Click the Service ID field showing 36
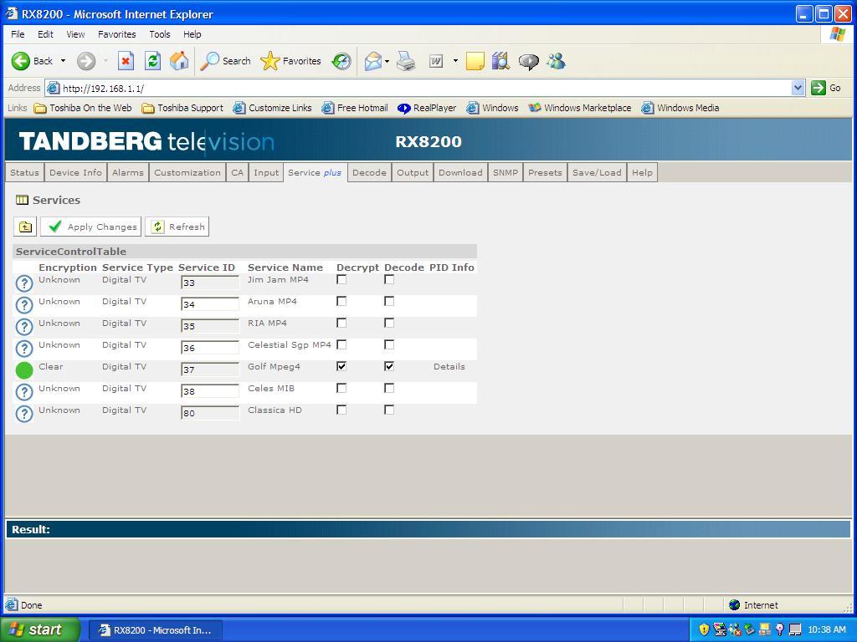 tap(209, 348)
